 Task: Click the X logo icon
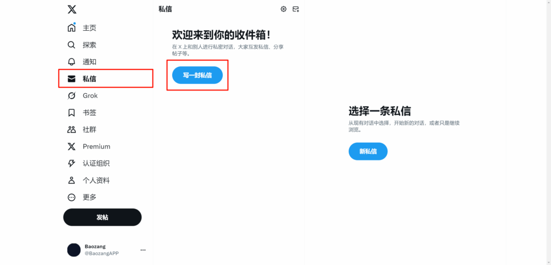pyautogui.click(x=72, y=10)
